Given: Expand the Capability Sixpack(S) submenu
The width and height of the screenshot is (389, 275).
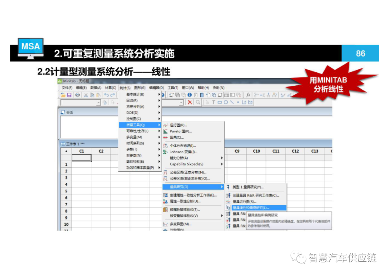Looking at the screenshot, I should (x=193, y=164).
